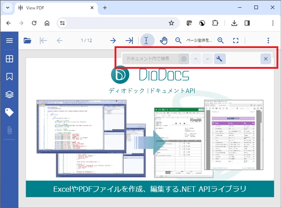Screen dimensions: 281x208
Task: Enable the hand pan tool
Action: click(163, 41)
